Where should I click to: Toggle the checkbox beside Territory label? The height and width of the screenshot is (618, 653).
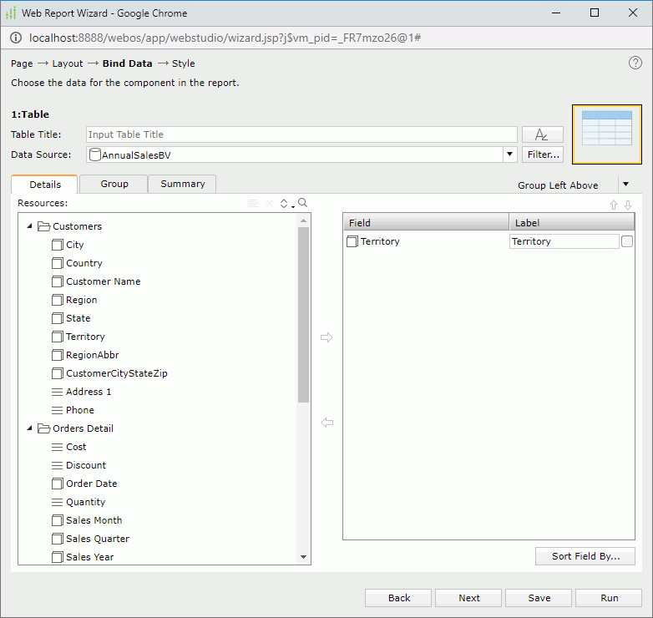pos(627,241)
